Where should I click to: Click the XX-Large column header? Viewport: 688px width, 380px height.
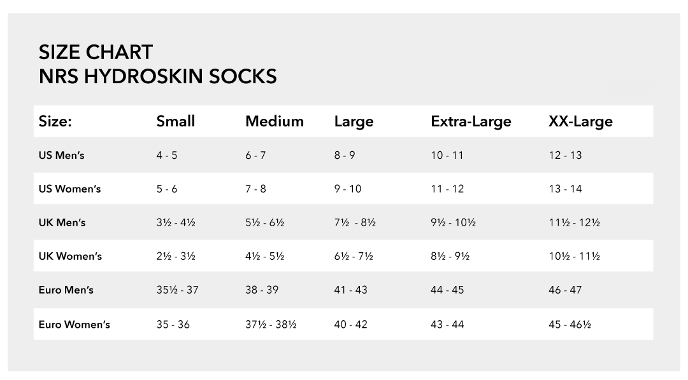tap(580, 122)
